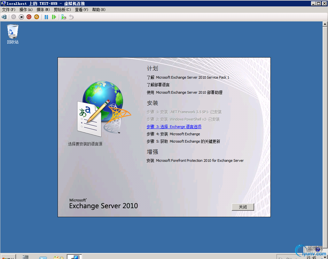Open the folder icon on the taskbar

pyautogui.click(x=59, y=257)
